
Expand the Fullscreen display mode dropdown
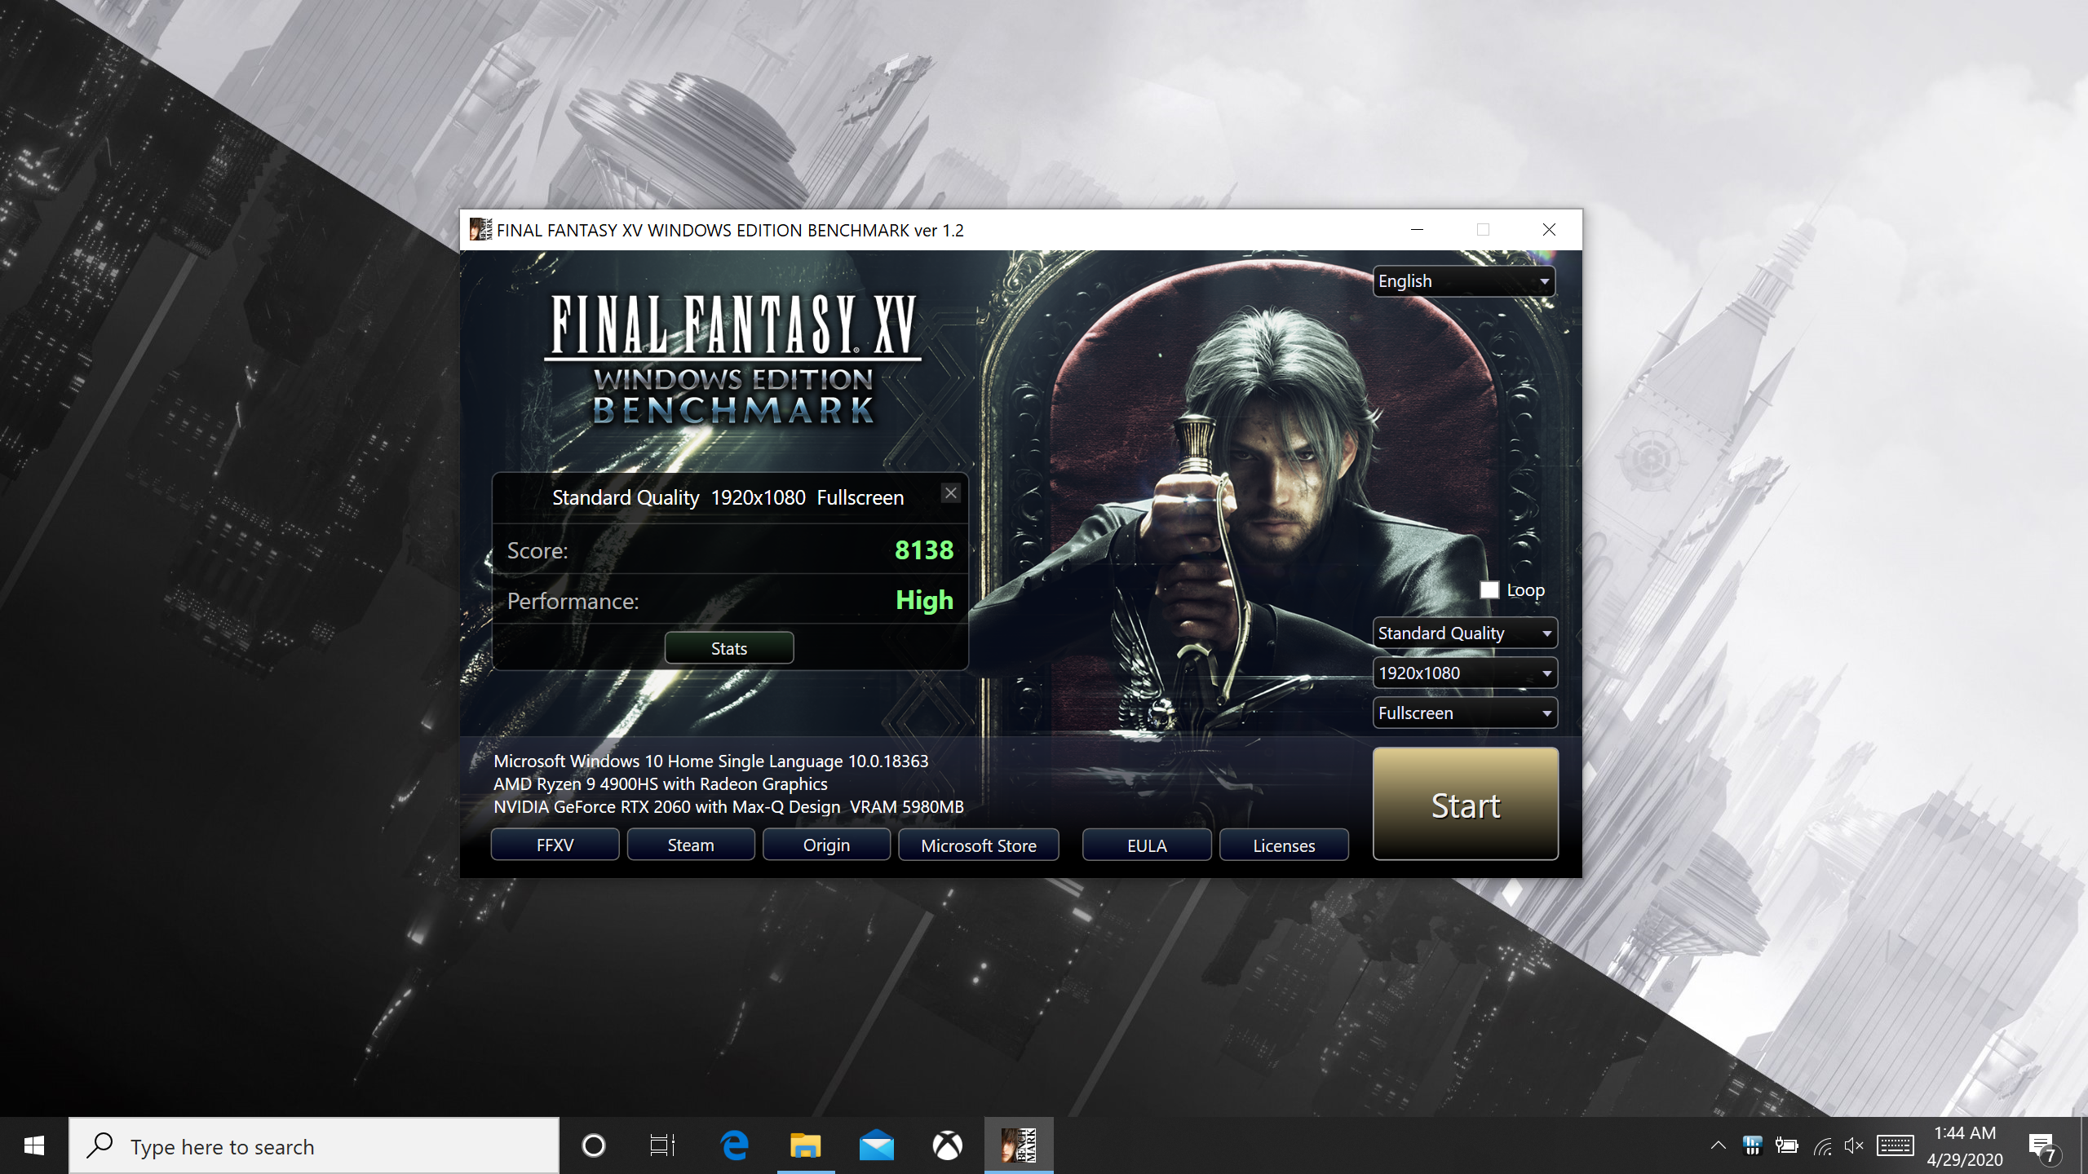[x=1465, y=713]
